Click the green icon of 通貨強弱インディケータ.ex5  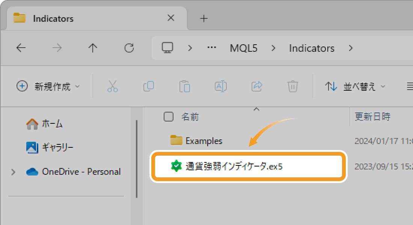click(x=176, y=166)
